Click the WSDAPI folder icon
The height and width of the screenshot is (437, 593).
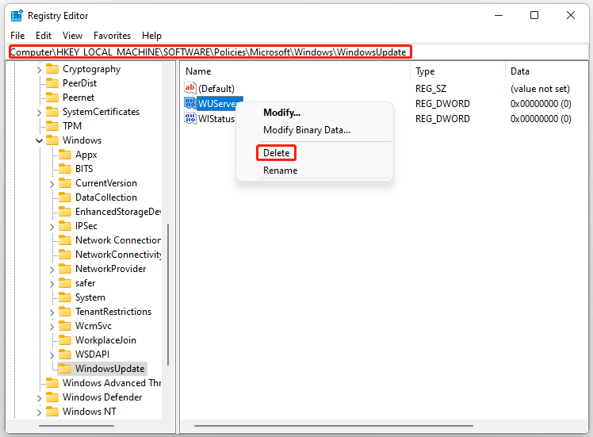tap(65, 355)
